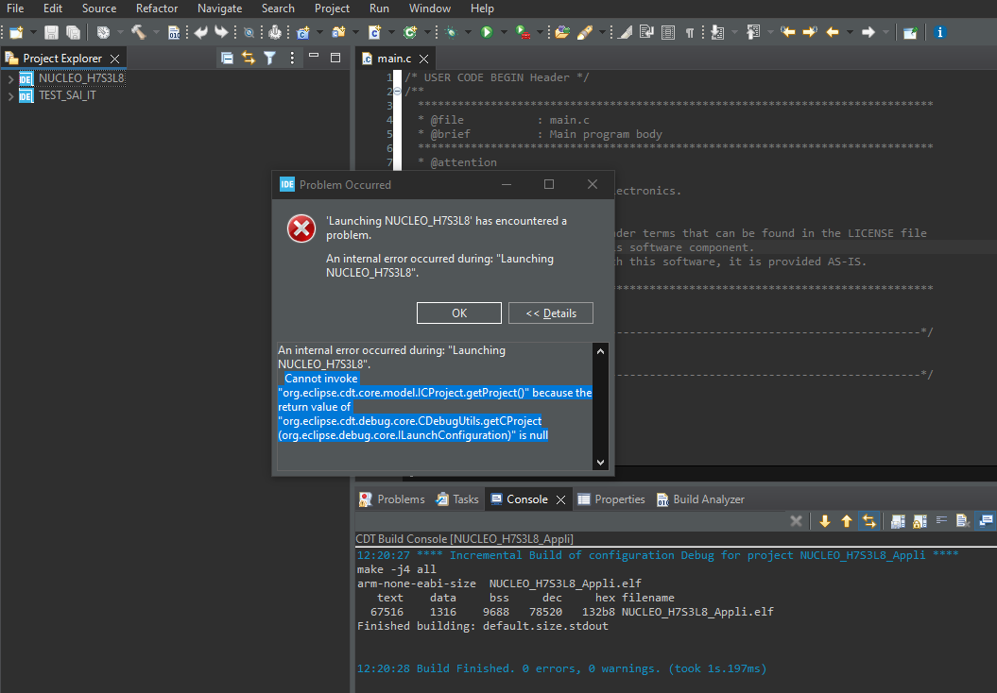Click the Save All toolbar icon
This screenshot has height=693, width=997.
(x=71, y=31)
